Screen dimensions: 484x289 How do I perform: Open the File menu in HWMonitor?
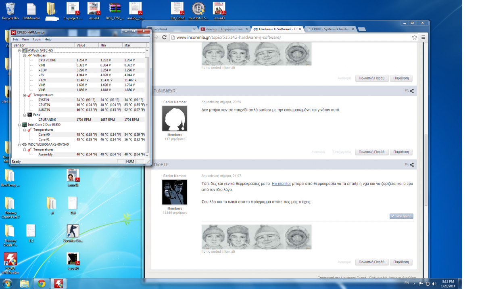[16, 39]
